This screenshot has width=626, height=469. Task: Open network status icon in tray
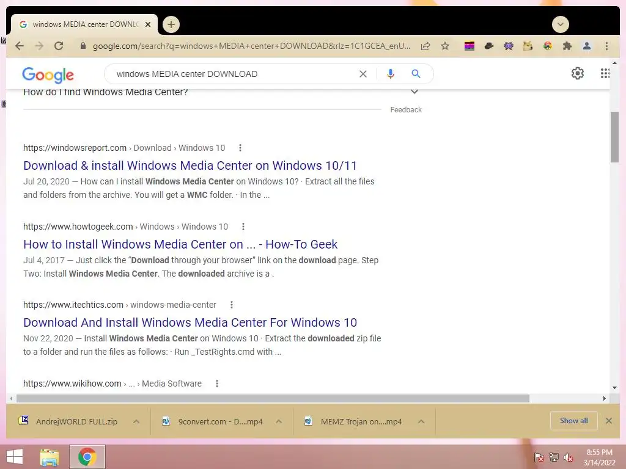pyautogui.click(x=554, y=457)
